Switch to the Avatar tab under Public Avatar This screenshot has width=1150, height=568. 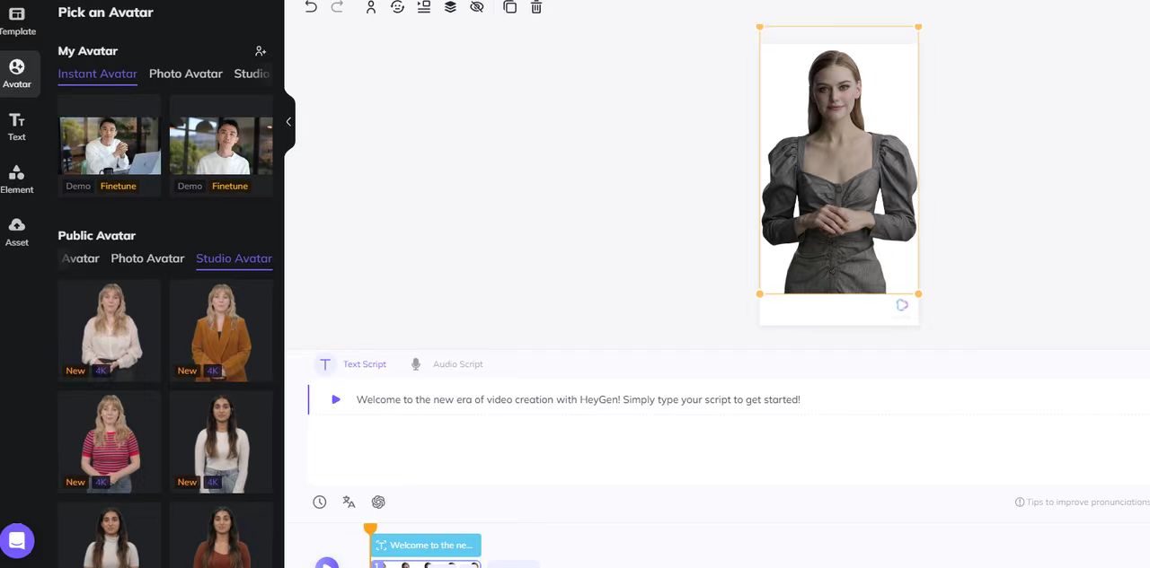(79, 258)
